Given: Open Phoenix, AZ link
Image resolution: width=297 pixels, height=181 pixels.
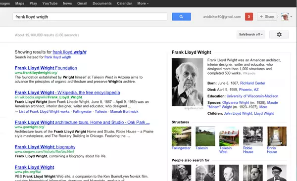Looking at the screenshot, I should click(248, 90).
